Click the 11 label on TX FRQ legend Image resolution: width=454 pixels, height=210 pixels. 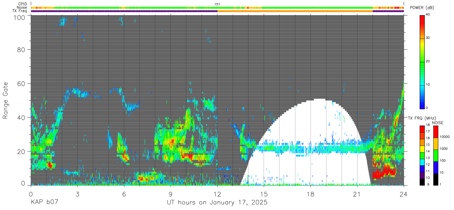[x=428, y=171]
